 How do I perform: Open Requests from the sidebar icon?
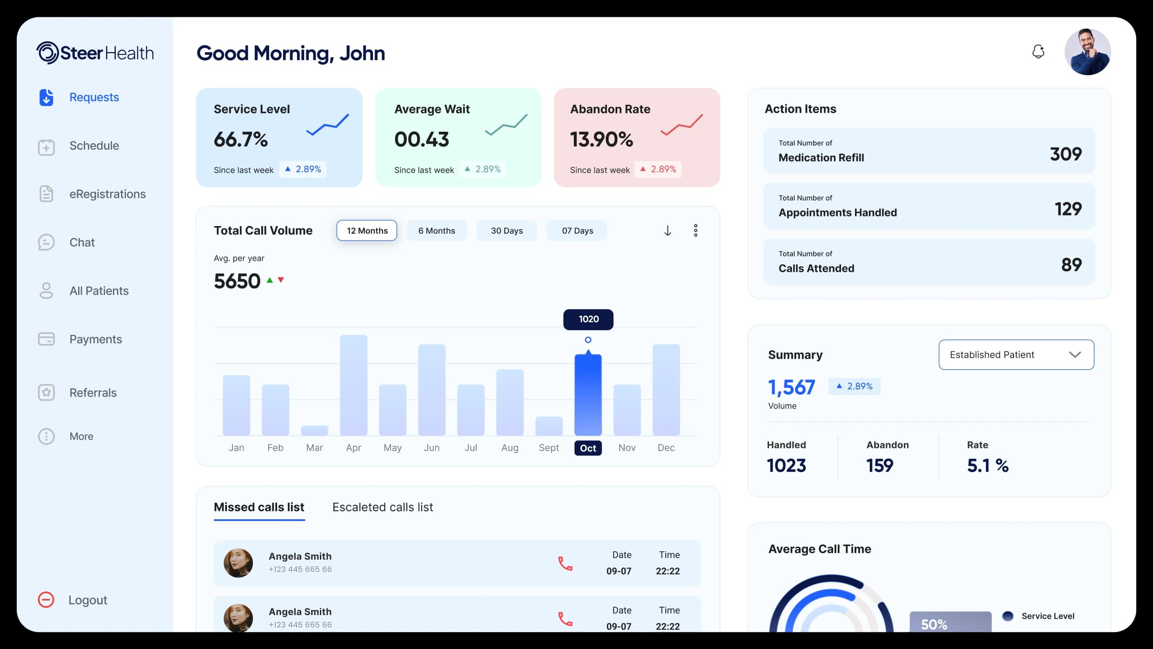pyautogui.click(x=46, y=97)
